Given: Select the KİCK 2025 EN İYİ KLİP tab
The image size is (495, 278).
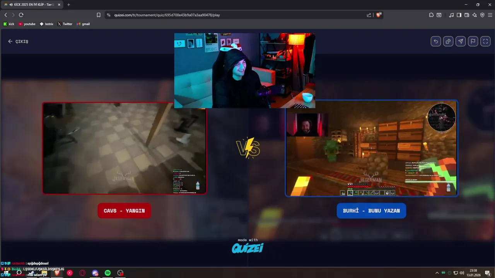Looking at the screenshot, I should tap(32, 5).
